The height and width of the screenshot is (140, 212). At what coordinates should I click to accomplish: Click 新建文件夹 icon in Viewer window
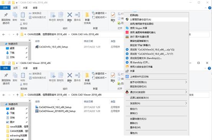87,75
